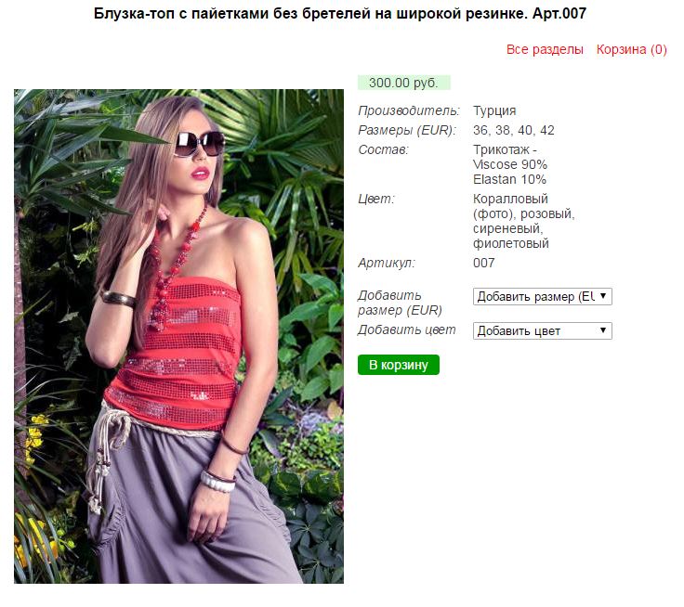Screen dimensions: 684x607
Task: Select the Турция manufacturer value
Action: [x=494, y=110]
